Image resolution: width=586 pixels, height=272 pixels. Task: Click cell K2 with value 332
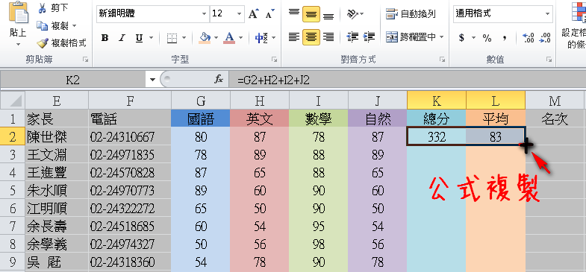[437, 136]
